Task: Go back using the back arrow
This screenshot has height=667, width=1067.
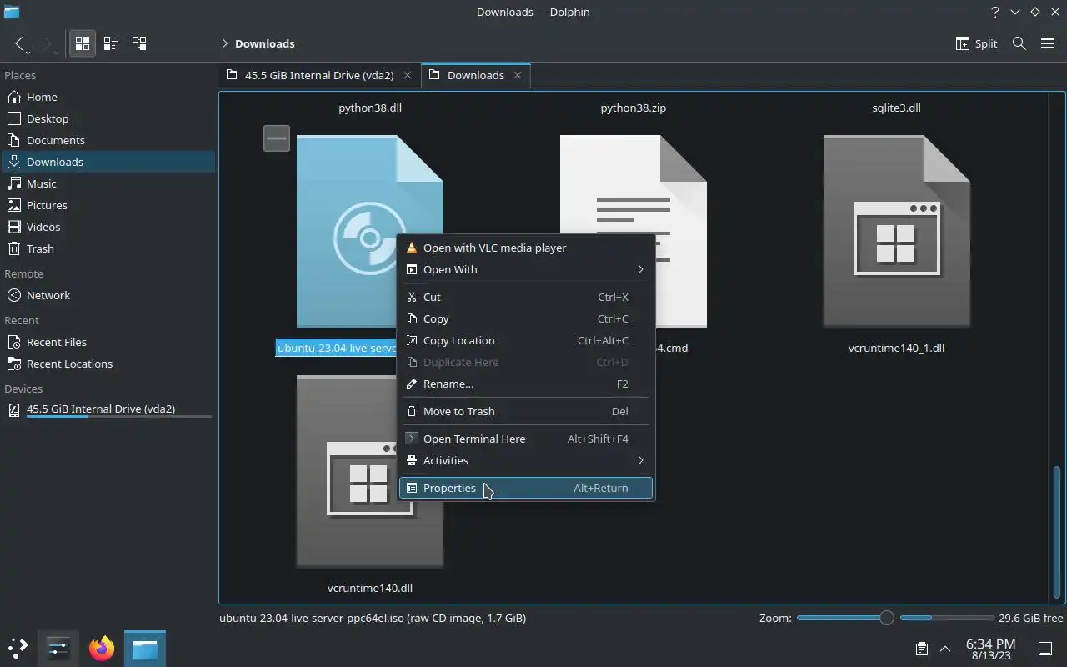Action: coord(20,43)
